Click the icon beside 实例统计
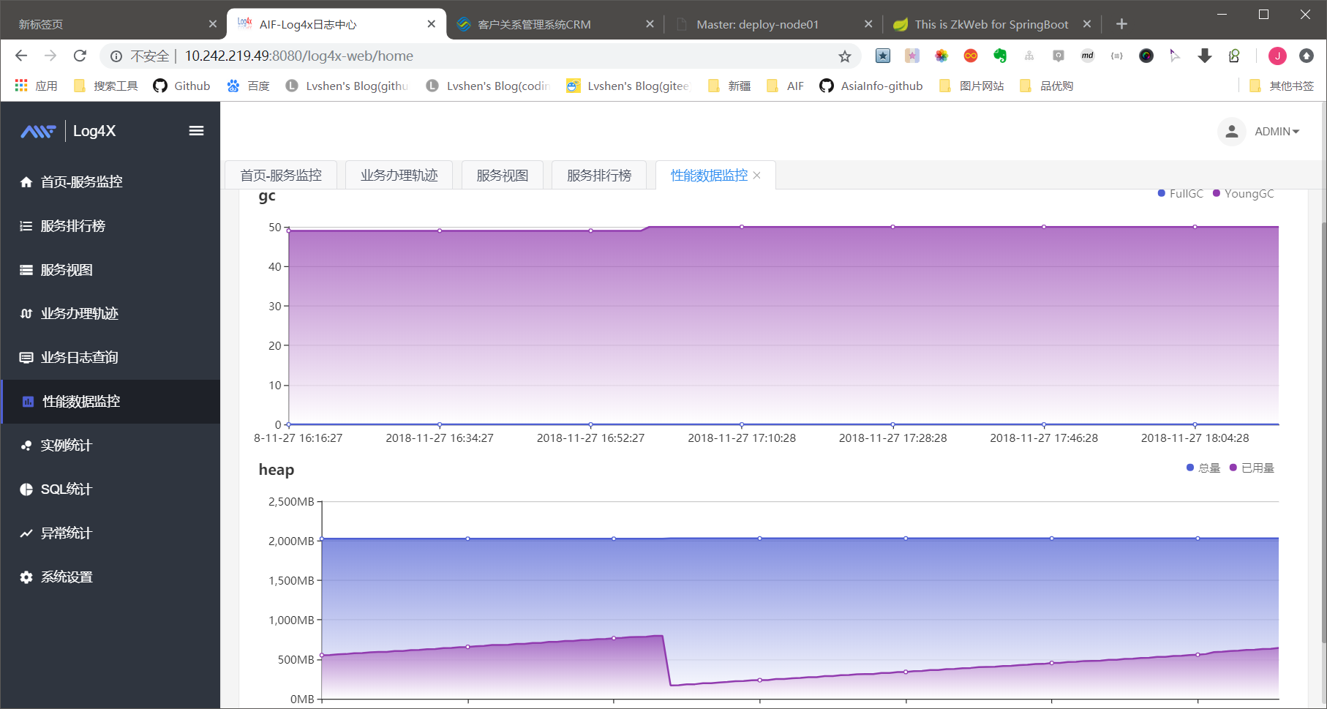 pyautogui.click(x=26, y=446)
